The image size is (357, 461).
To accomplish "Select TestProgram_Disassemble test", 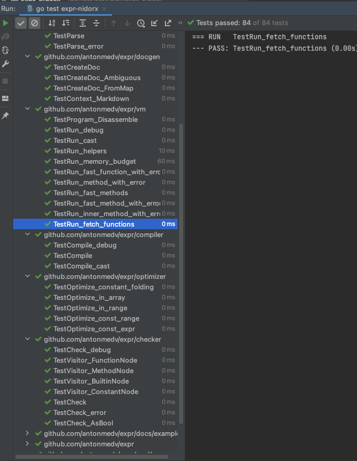I will tap(95, 120).
